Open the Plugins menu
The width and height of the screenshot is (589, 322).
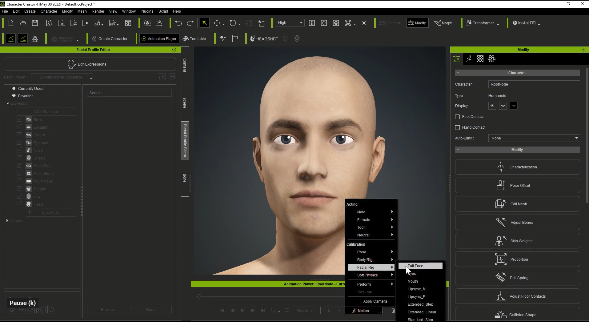147,11
